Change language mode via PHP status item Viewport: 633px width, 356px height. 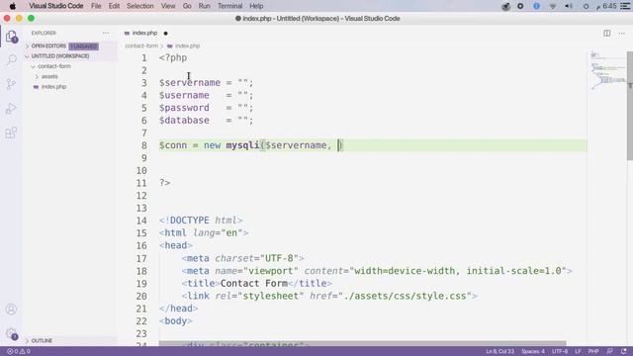click(x=593, y=351)
